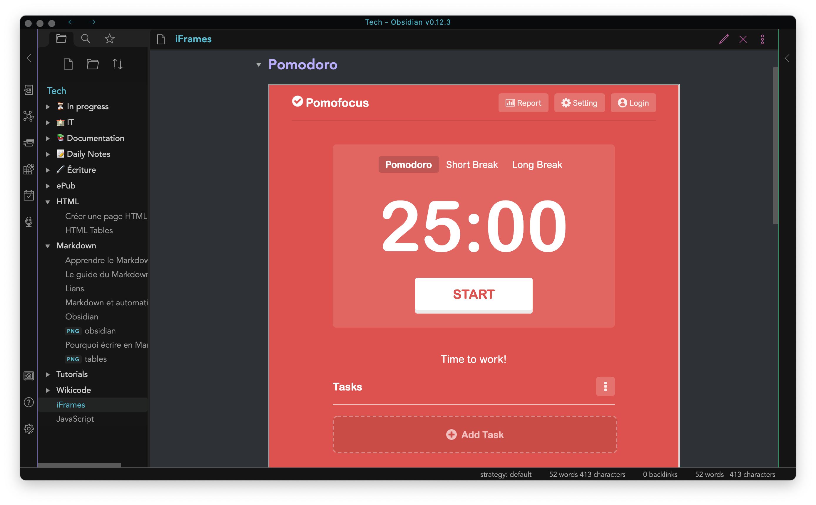Expand the Documentation folder
The width and height of the screenshot is (816, 505).
48,138
